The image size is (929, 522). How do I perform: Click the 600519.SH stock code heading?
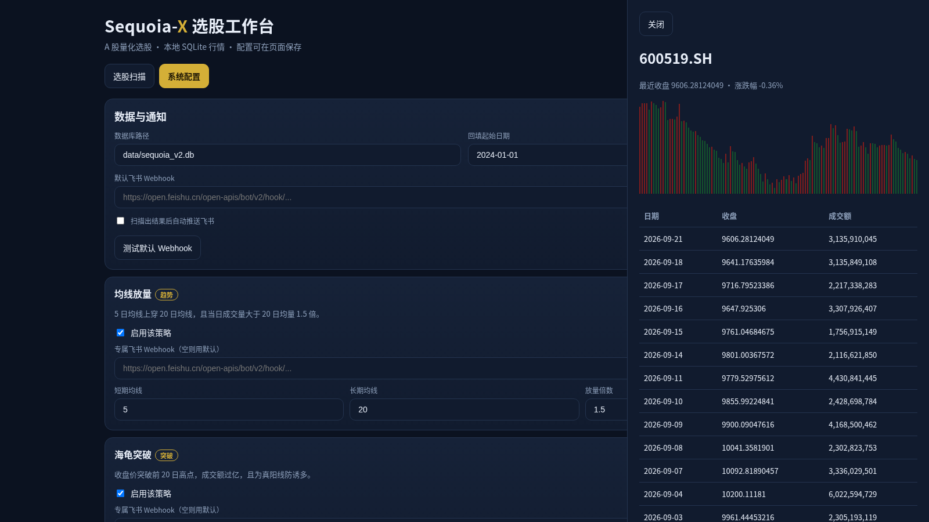pyautogui.click(x=675, y=59)
